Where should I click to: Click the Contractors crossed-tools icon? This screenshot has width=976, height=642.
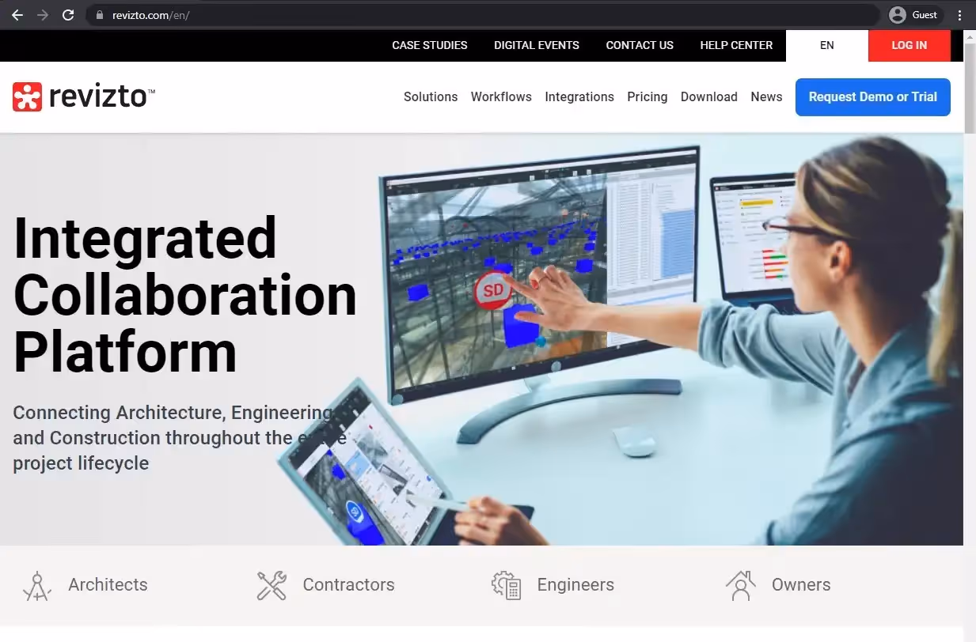272,585
